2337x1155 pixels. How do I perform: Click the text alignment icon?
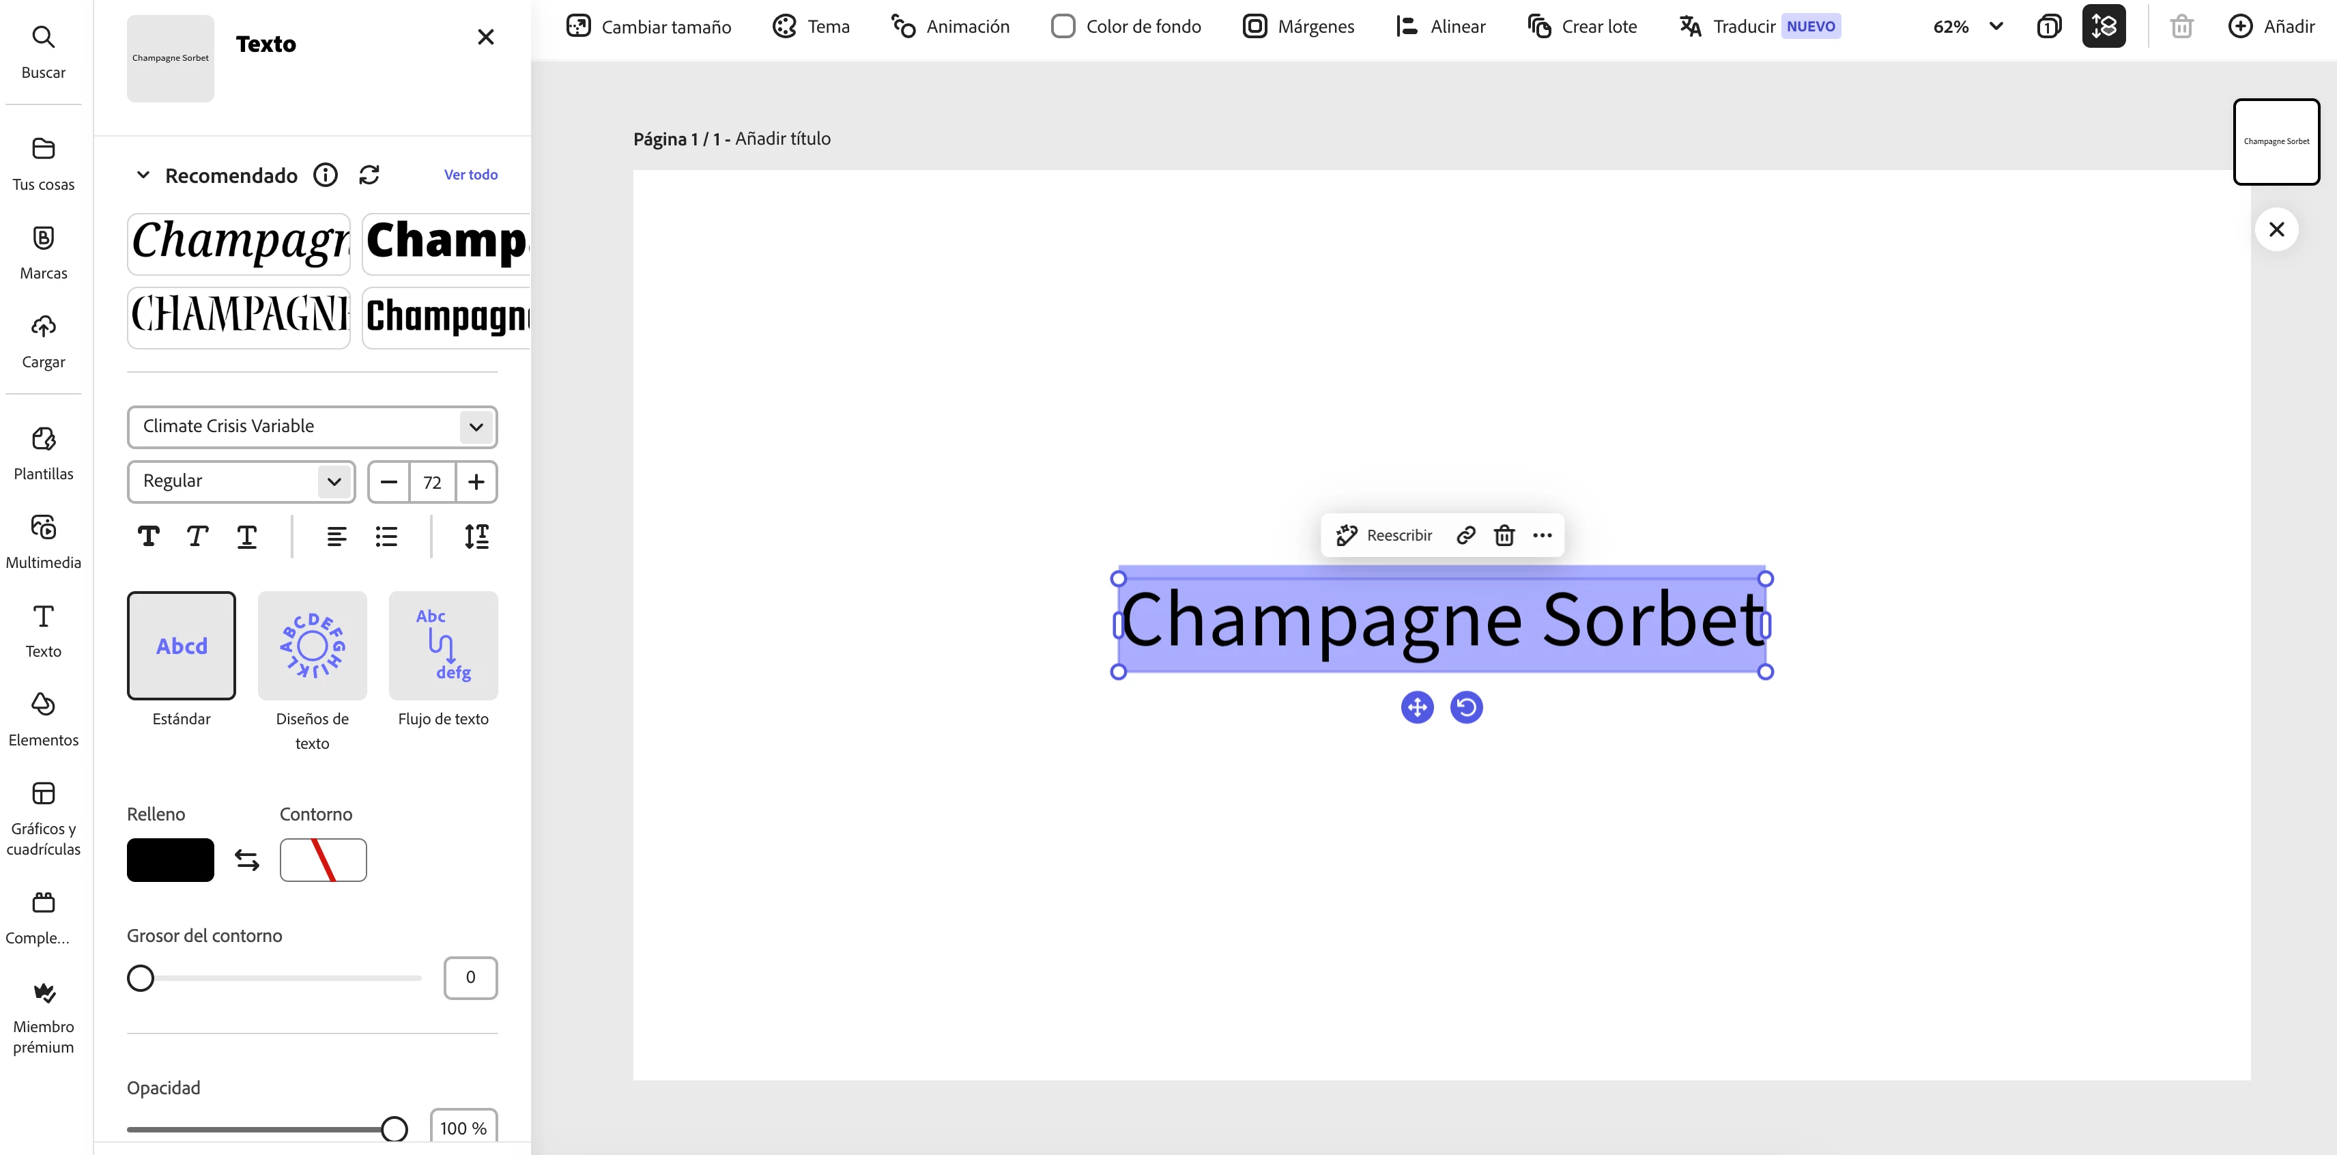point(336,537)
